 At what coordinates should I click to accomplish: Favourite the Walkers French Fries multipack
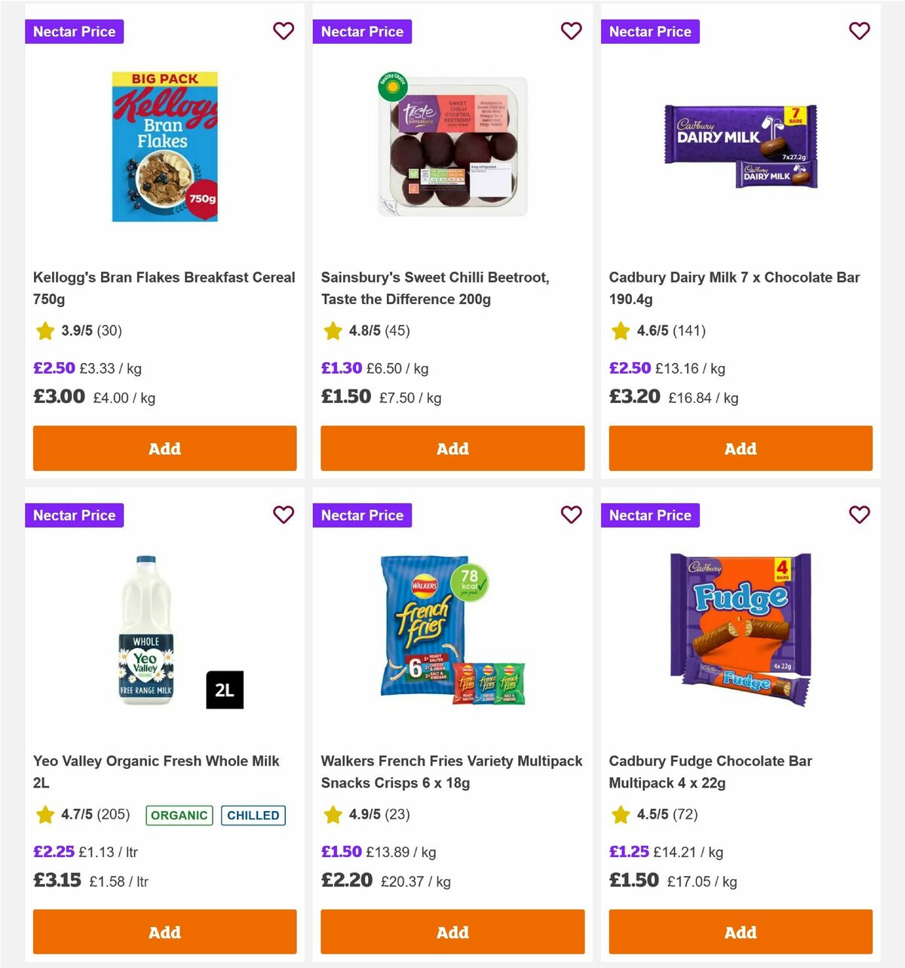click(x=572, y=515)
